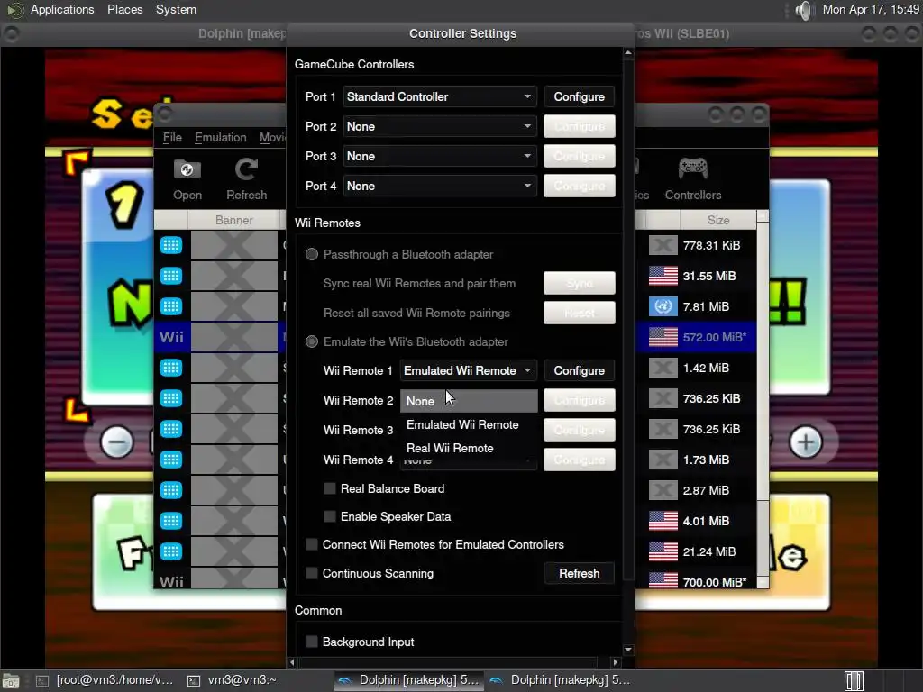Configure the Port 1 GameCube controller
Viewport: 923px width, 692px height.
[x=580, y=96]
